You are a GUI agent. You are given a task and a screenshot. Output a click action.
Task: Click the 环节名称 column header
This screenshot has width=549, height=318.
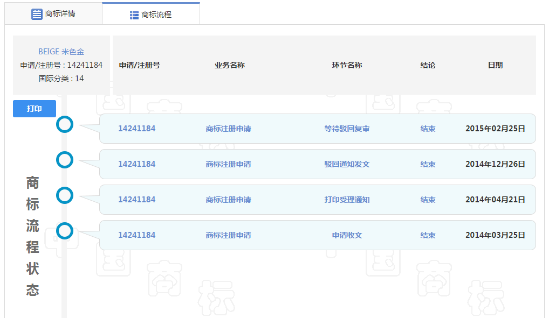pyautogui.click(x=347, y=65)
